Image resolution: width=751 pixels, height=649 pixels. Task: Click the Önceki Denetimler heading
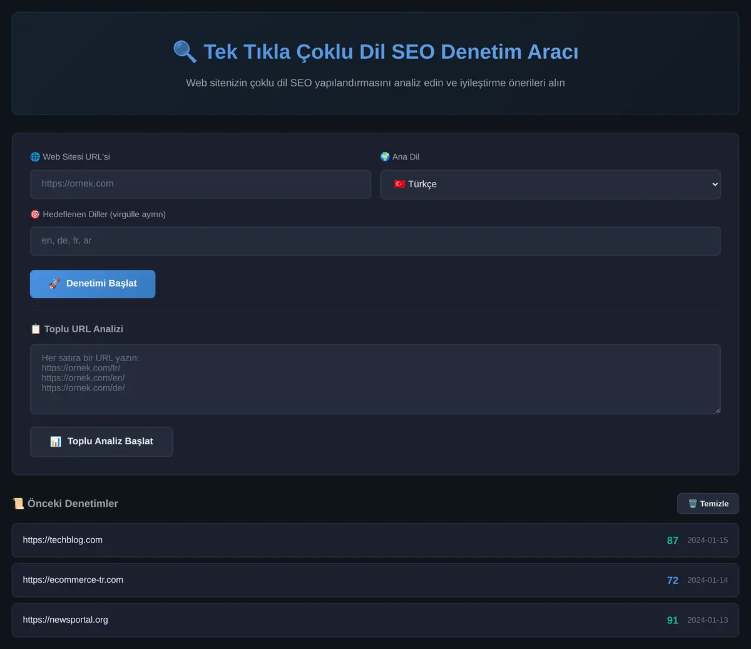pyautogui.click(x=73, y=504)
